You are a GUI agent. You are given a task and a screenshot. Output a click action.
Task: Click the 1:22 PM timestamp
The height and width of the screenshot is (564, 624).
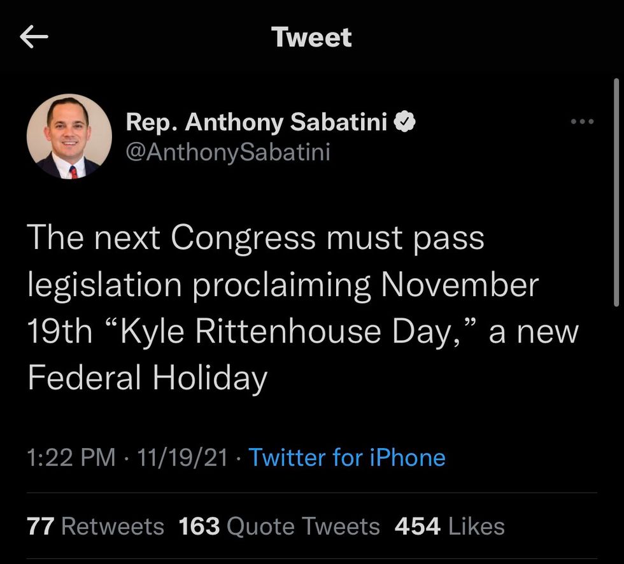[x=71, y=457]
